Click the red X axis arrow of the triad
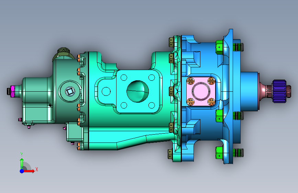 [x=29, y=171]
